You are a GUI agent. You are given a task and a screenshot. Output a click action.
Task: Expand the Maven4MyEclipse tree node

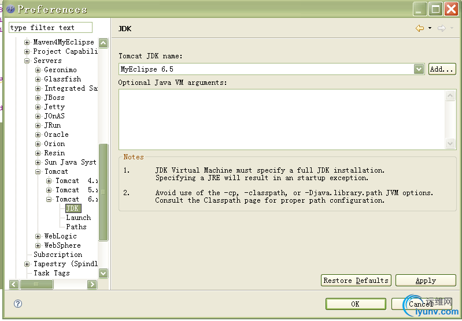tap(27, 42)
